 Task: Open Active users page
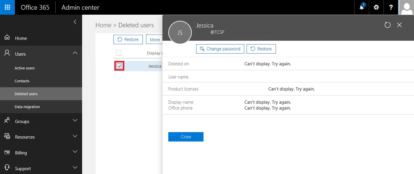tap(25, 68)
